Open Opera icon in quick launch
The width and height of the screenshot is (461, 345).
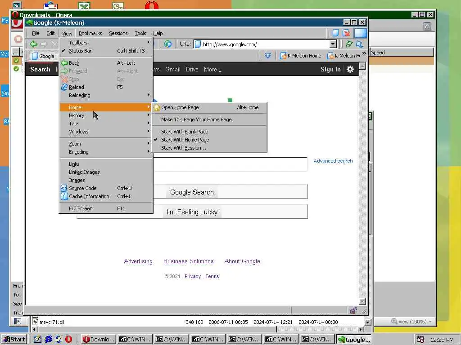tap(68, 339)
